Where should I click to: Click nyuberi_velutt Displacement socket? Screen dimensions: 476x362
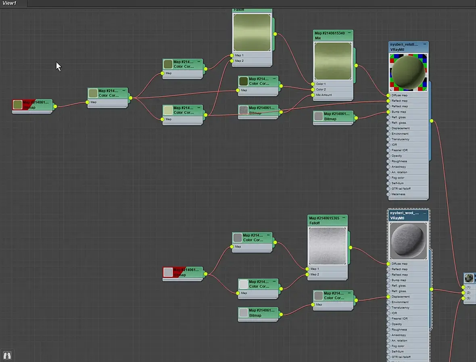point(388,128)
